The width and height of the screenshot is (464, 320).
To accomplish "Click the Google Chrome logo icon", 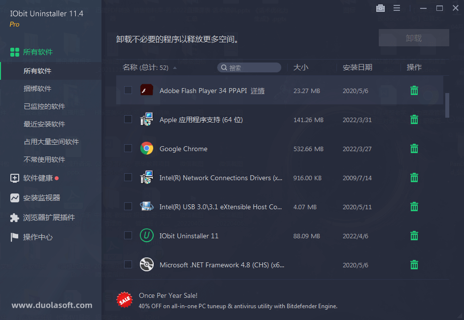I will coord(146,149).
